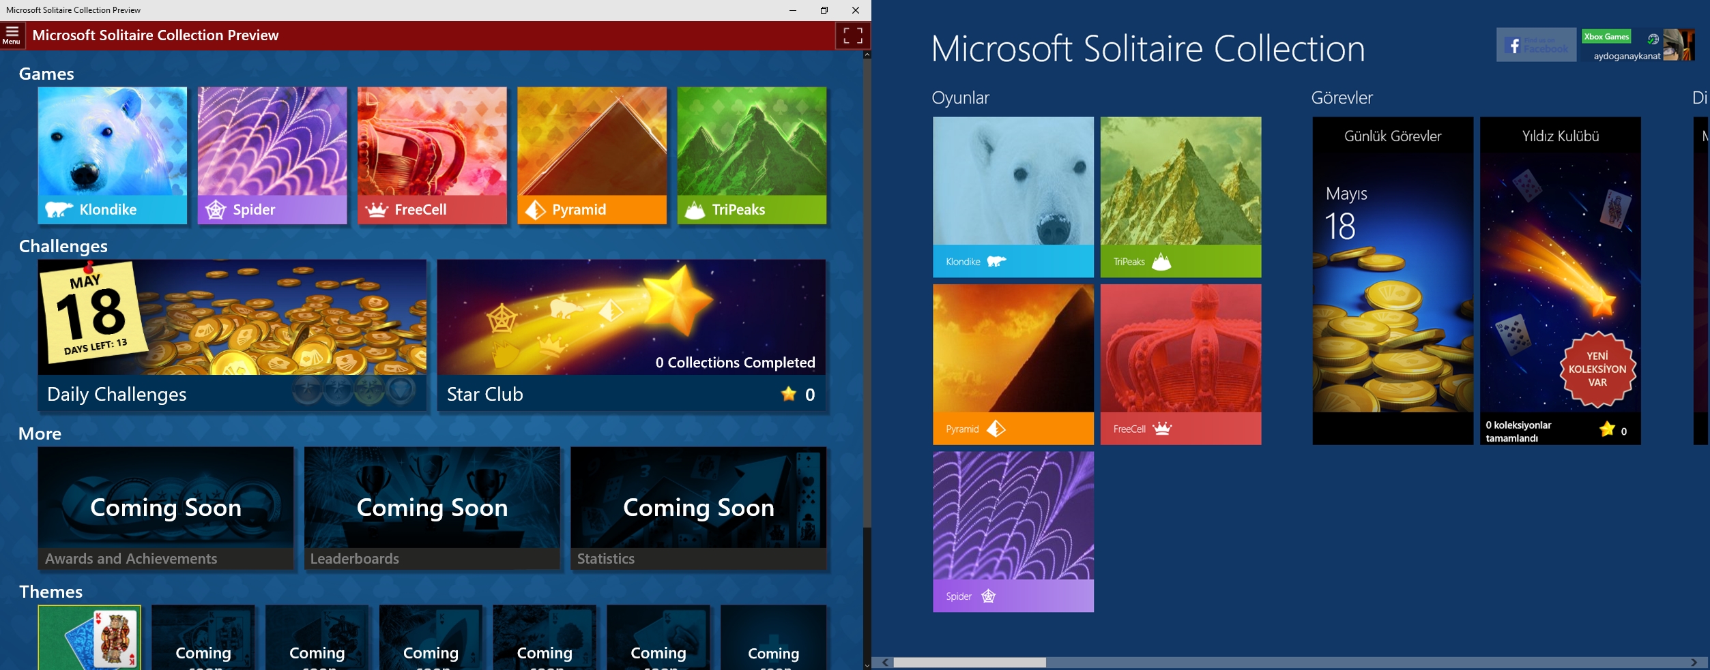The height and width of the screenshot is (670, 1710).
Task: Open Pyramid tile in Turkish Collection window
Action: (x=1013, y=365)
